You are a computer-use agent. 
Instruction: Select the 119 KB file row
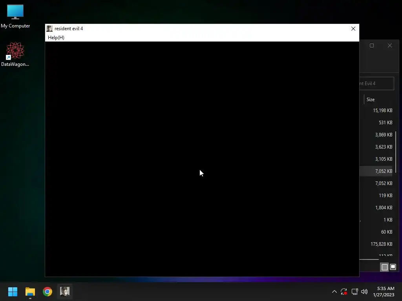click(x=376, y=196)
